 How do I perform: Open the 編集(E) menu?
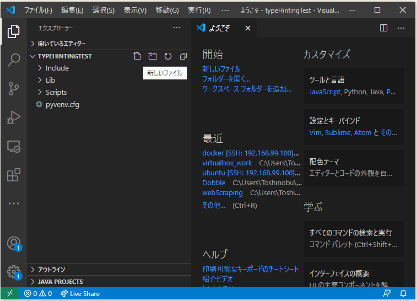72,10
